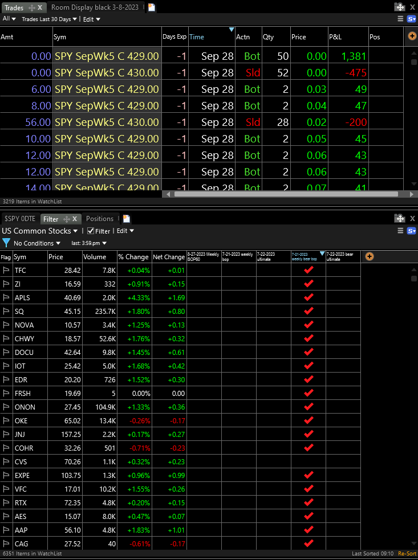The width and height of the screenshot is (418, 560).
Task: Click blue S sync icon in Filter panel
Action: (412, 231)
